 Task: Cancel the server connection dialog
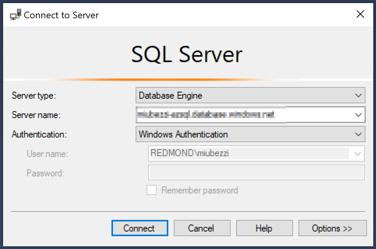pyautogui.click(x=202, y=228)
